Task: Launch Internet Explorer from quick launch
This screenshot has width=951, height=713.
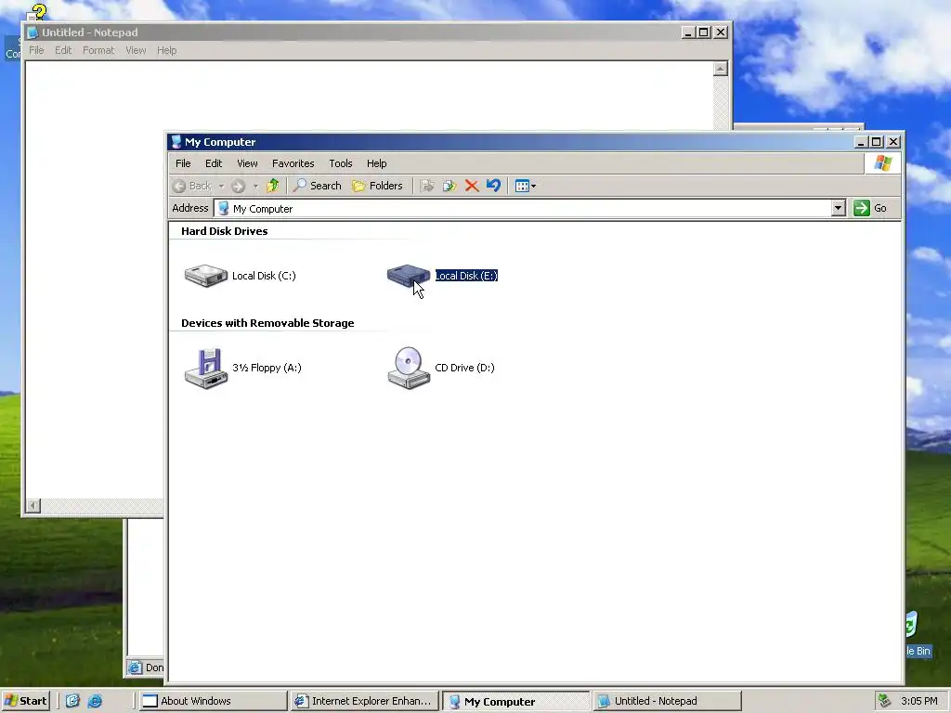Action: coord(95,701)
